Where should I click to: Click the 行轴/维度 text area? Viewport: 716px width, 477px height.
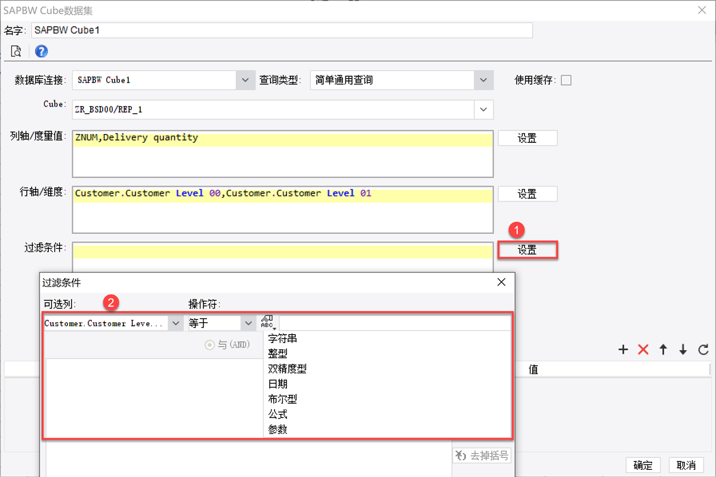pos(283,210)
